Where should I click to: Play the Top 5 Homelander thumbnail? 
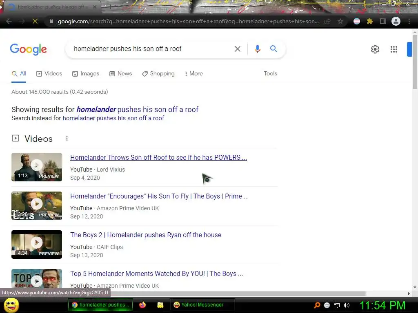37,279
